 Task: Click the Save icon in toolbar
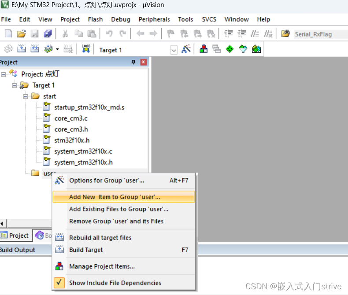pyautogui.click(x=35, y=34)
